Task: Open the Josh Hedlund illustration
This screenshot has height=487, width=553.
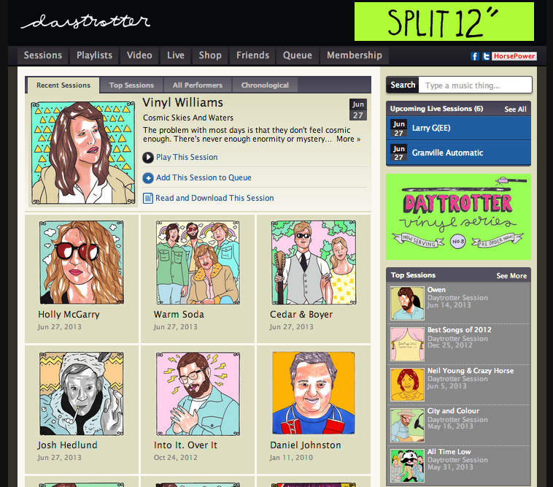Action: (x=82, y=394)
